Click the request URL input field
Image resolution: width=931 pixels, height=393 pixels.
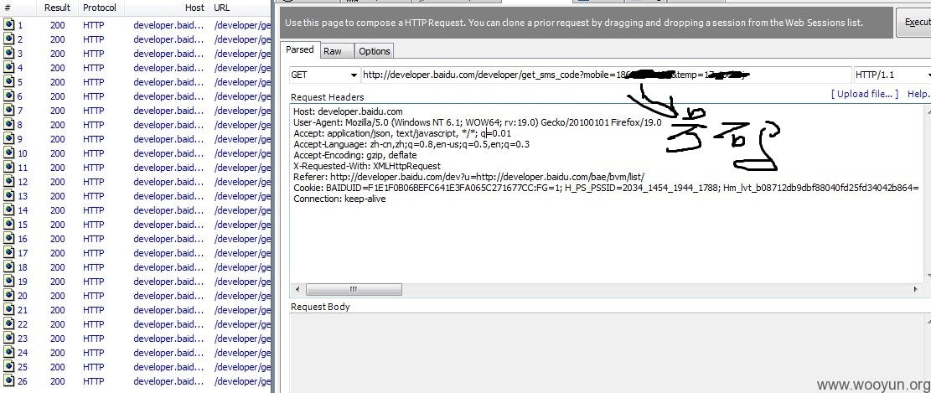click(606, 75)
